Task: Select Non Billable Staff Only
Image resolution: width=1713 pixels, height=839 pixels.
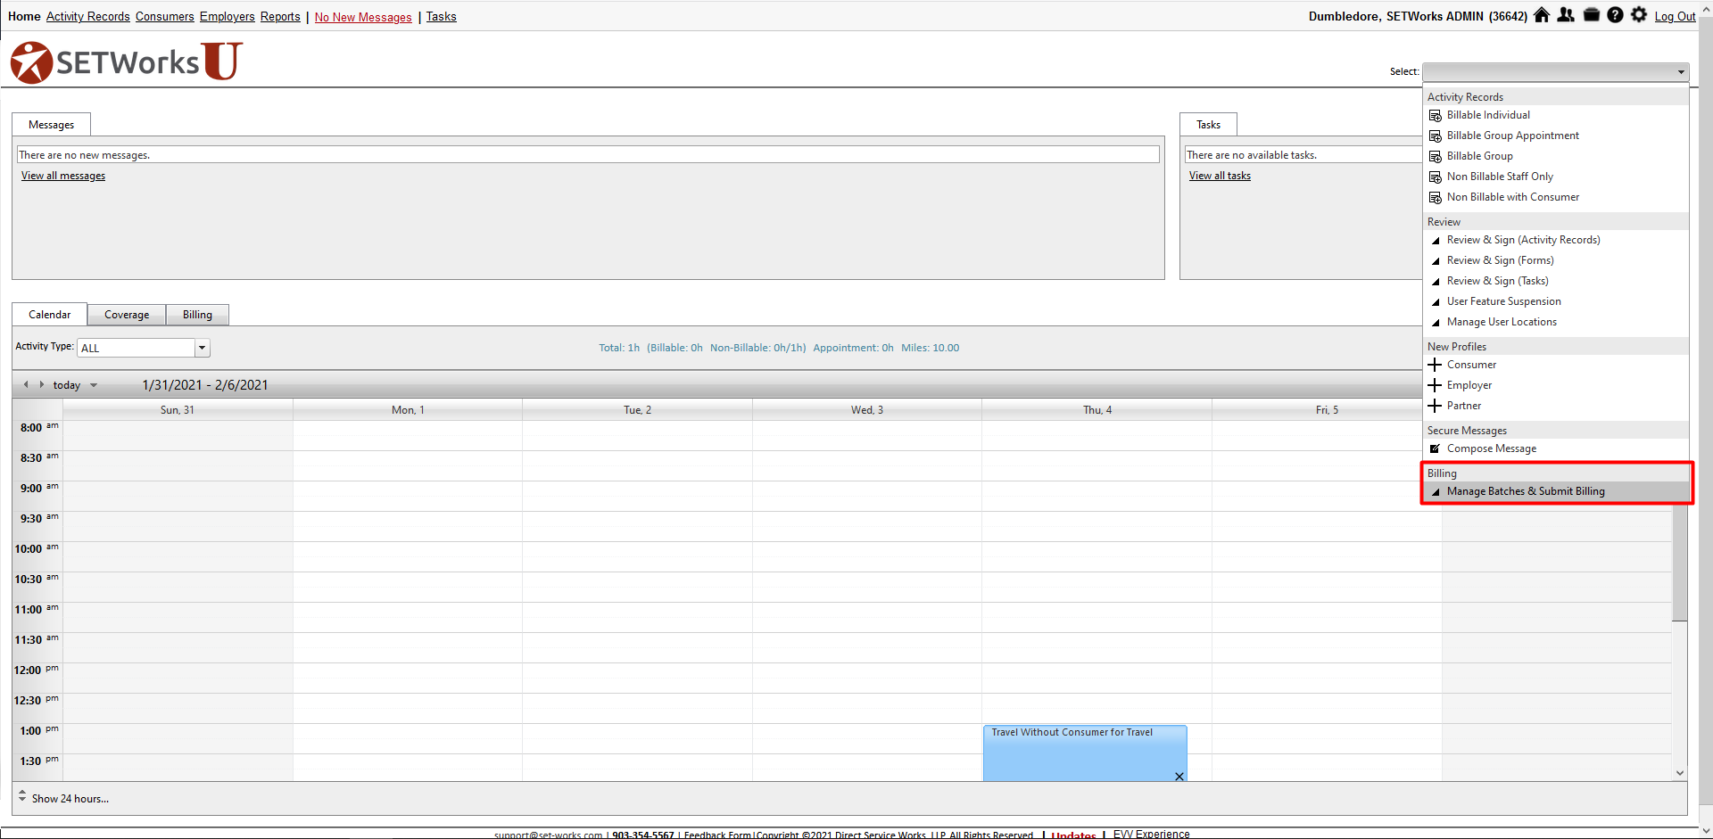Action: [x=1500, y=177]
